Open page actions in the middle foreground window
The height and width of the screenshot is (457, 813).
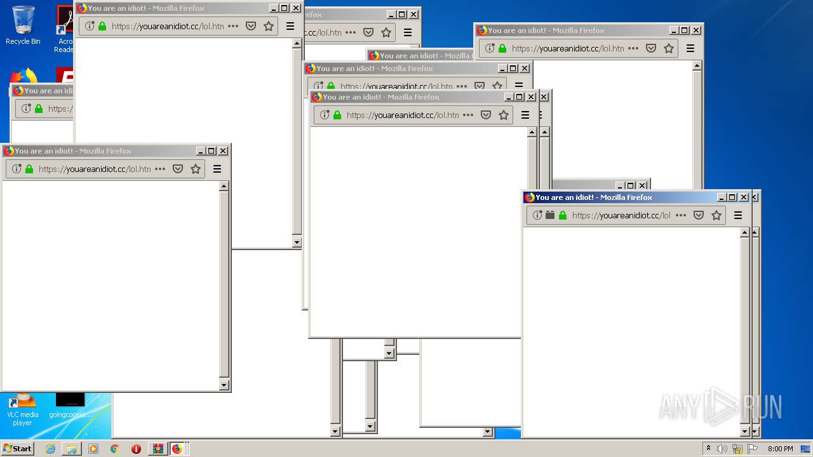tap(468, 115)
